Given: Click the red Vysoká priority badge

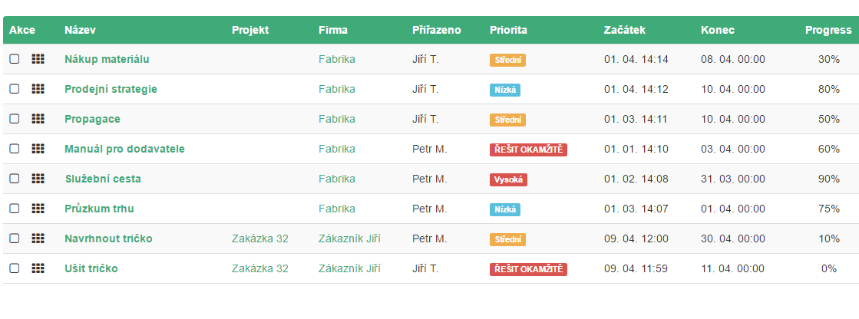Looking at the screenshot, I should (x=508, y=179).
